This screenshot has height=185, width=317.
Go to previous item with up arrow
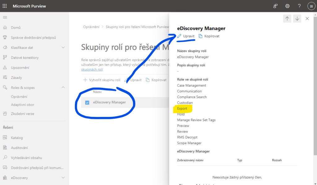click(287, 19)
